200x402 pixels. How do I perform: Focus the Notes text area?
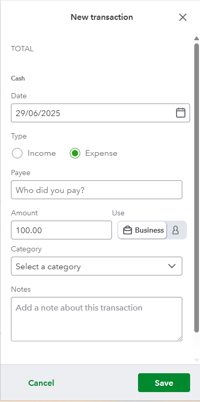[96, 319]
